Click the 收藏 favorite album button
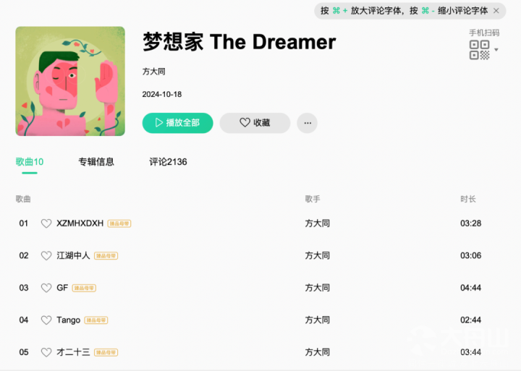The image size is (521, 371). point(255,123)
